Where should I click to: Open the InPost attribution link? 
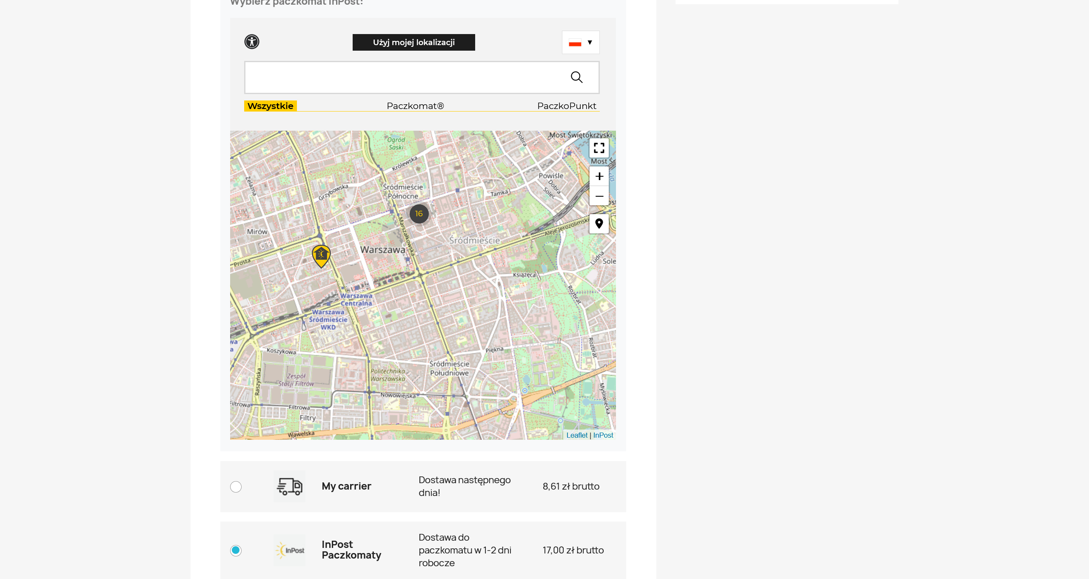(x=603, y=435)
